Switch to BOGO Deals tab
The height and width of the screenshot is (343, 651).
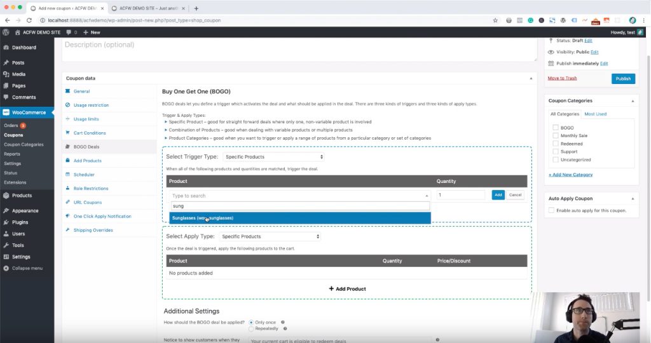point(86,147)
